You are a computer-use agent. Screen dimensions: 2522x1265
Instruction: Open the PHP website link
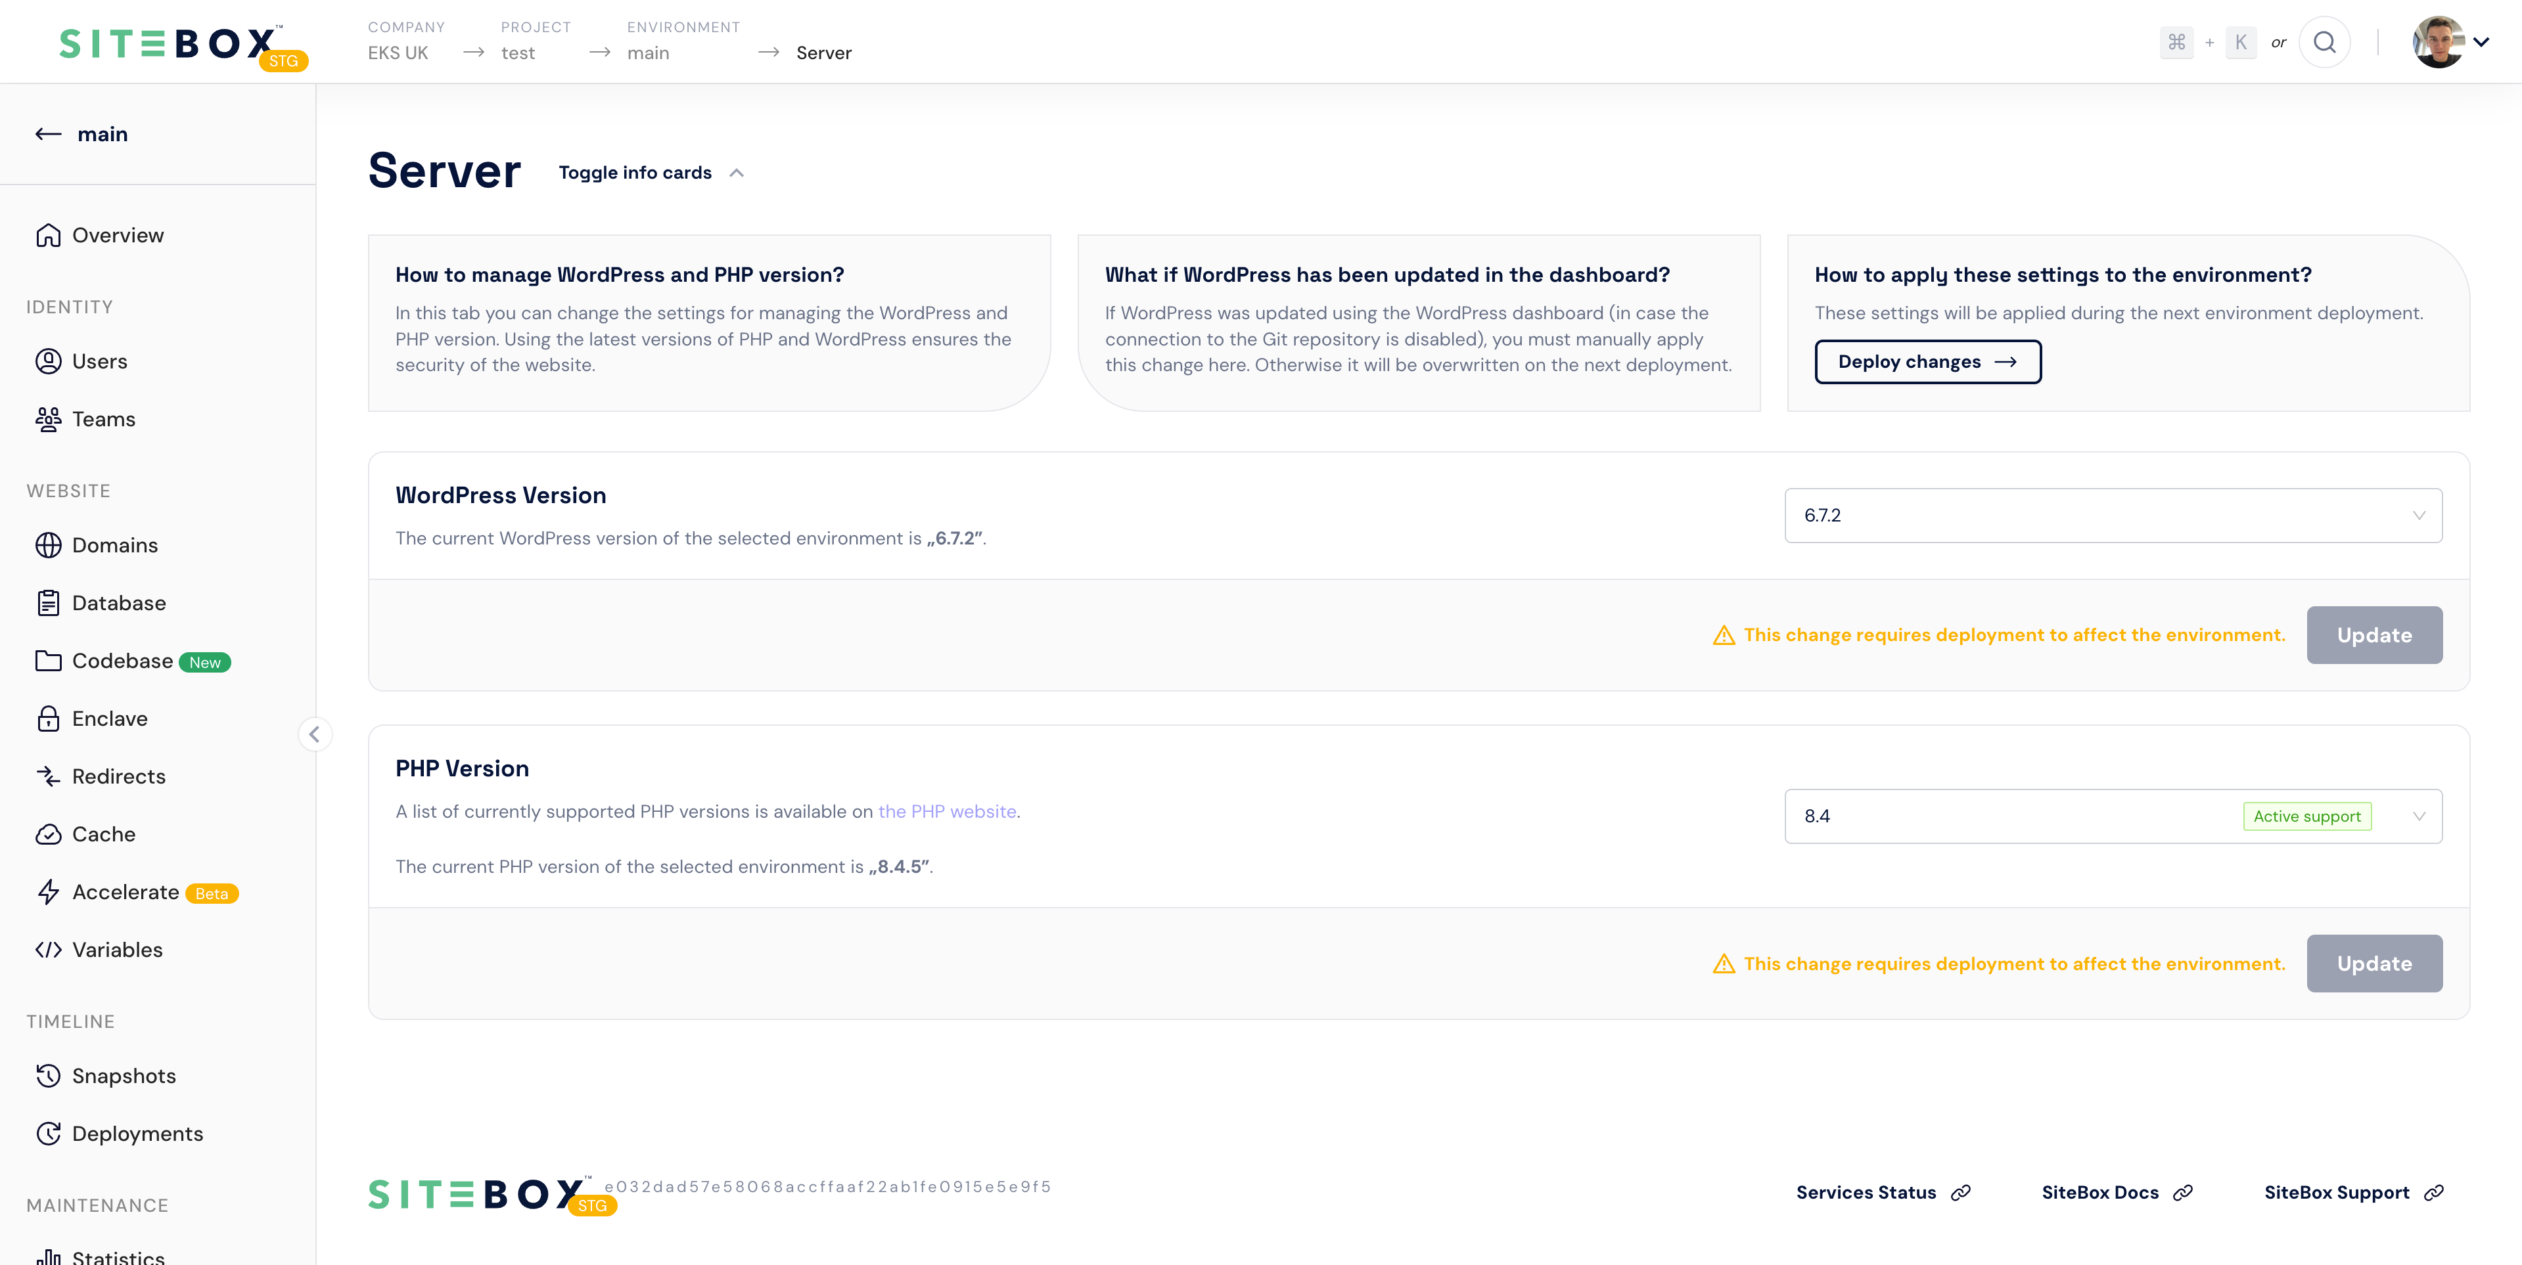click(x=947, y=812)
